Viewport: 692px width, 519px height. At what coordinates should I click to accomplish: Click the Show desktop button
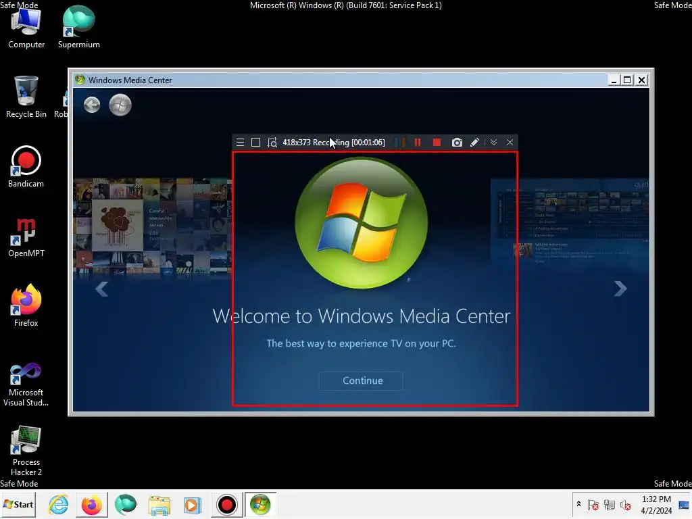(684, 504)
